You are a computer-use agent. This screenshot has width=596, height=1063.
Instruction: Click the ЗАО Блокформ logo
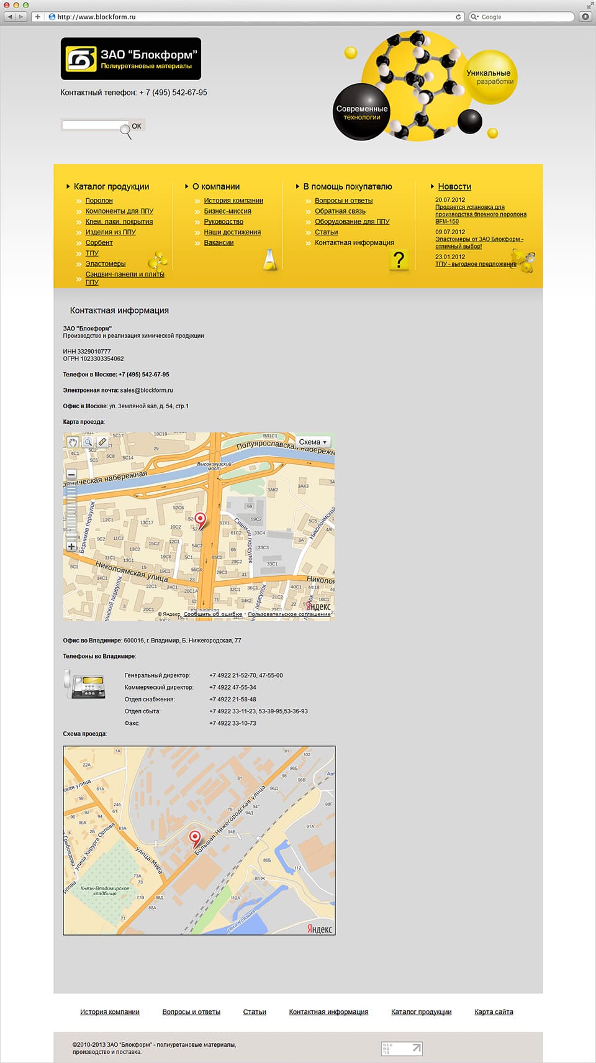tap(131, 59)
